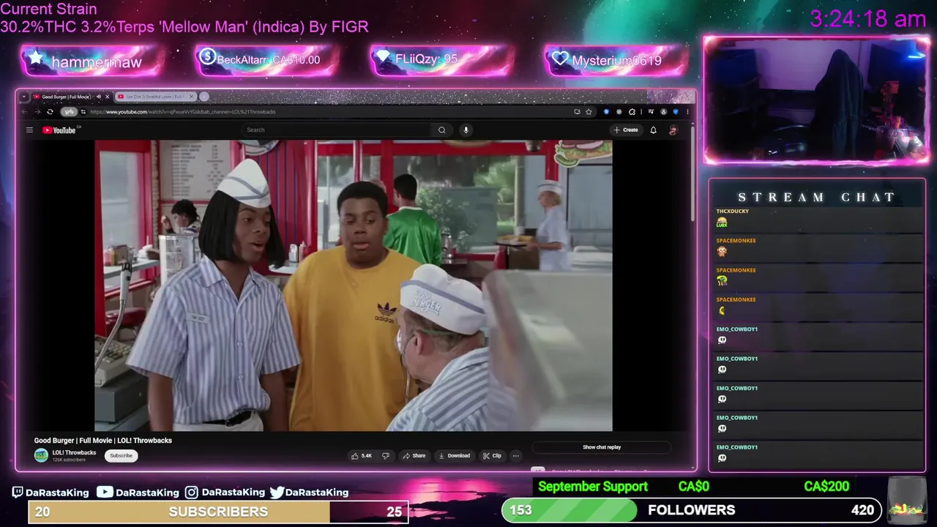This screenshot has width=937, height=527.
Task: Click the webcam overlay thumbnail
Action: click(816, 100)
